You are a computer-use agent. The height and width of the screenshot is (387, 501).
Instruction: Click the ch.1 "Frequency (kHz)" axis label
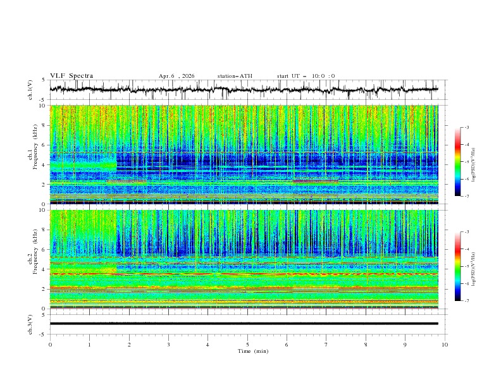35,147
